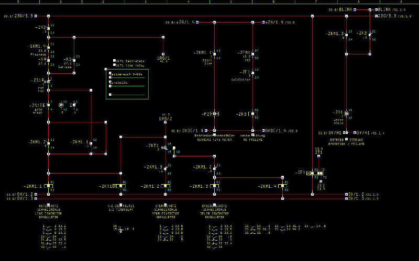Select the -2KT1 changeover contact
Viewport: 419px width, 261px height.
[x=167, y=147]
